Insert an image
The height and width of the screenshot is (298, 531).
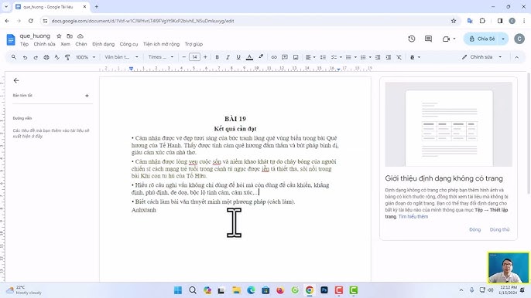pos(296,57)
